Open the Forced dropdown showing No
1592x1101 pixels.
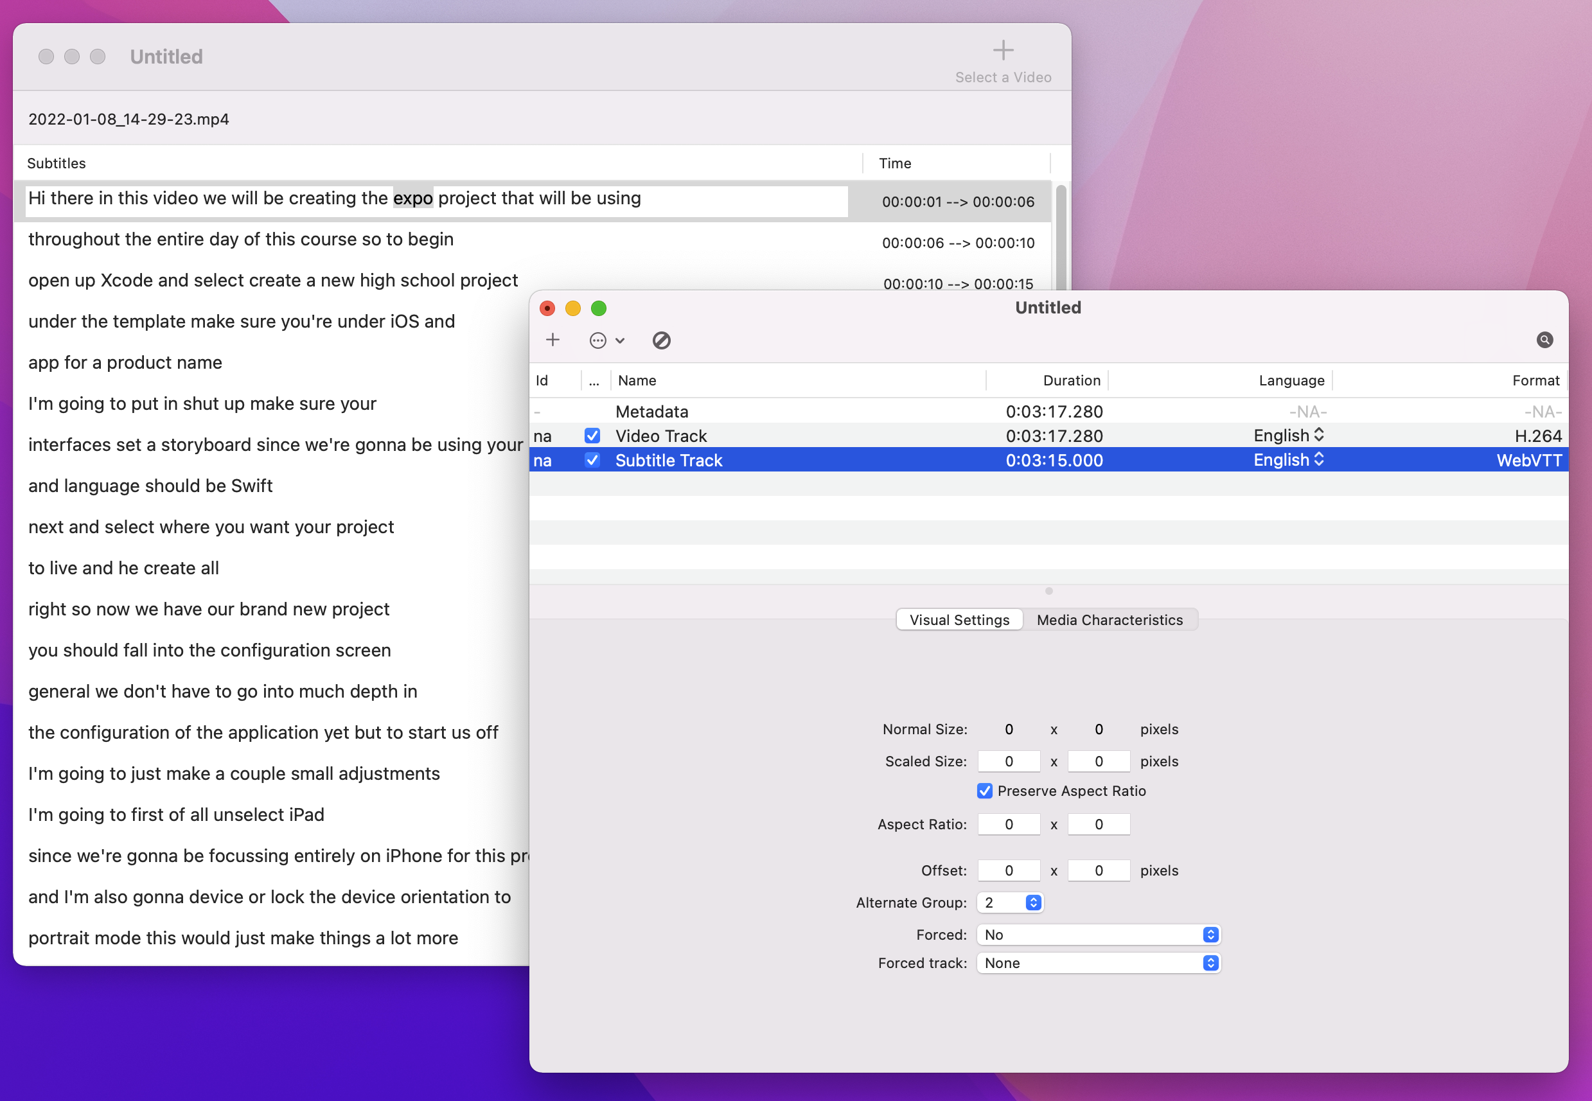pyautogui.click(x=1098, y=935)
